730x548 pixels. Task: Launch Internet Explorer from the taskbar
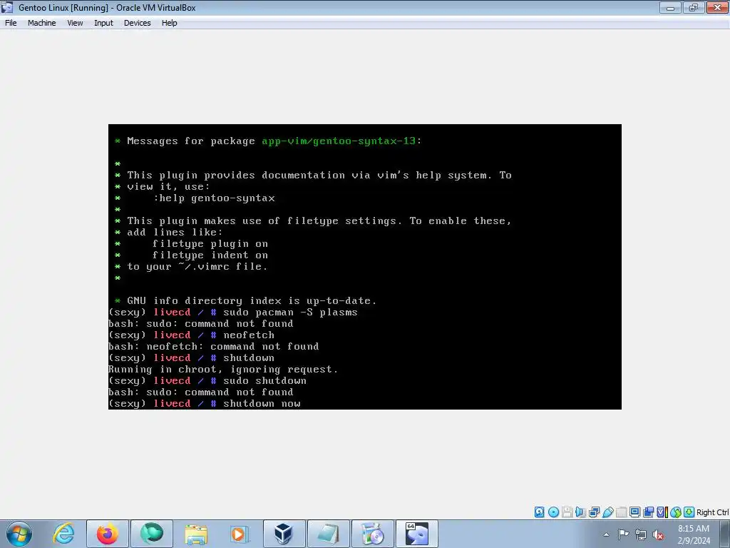pos(63,534)
